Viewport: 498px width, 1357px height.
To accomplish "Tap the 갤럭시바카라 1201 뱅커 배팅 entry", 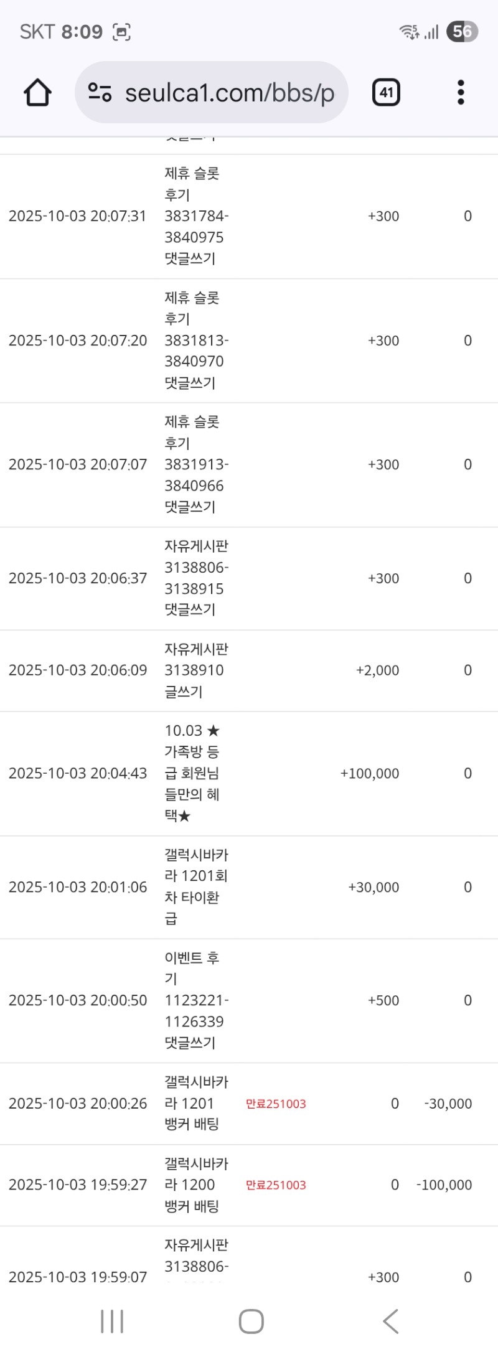I will tap(195, 1104).
